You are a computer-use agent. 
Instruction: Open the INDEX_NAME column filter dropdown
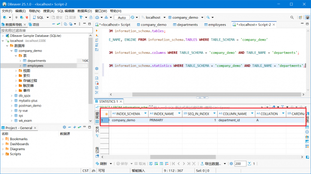pos(179,113)
